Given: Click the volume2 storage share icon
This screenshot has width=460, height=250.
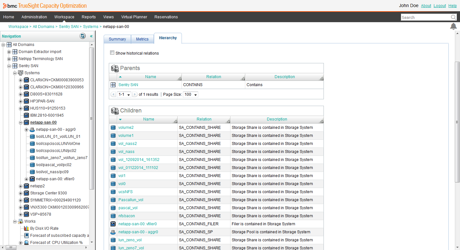Looking at the screenshot, I should click(113, 128).
